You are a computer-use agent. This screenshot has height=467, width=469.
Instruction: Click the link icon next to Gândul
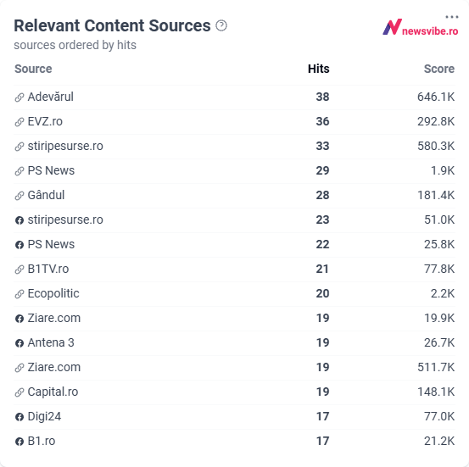20,196
